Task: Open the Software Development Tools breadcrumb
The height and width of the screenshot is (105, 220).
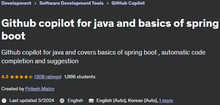Action: click(71, 3)
